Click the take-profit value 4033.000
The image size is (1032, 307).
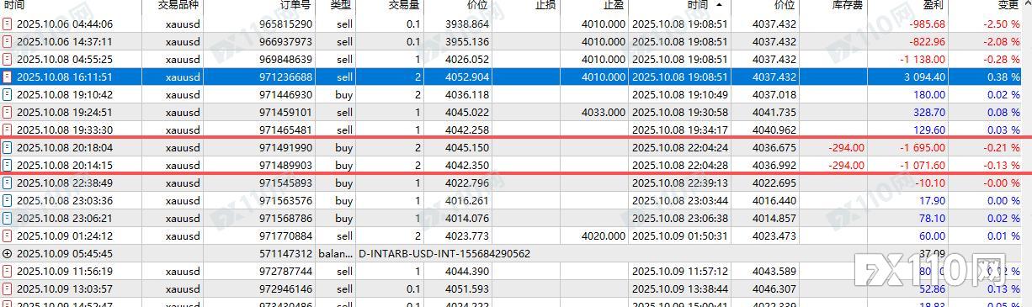[604, 112]
